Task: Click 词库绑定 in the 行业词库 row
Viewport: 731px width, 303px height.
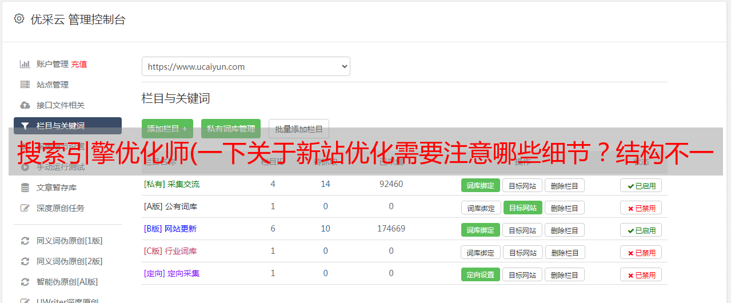Action: coord(481,252)
